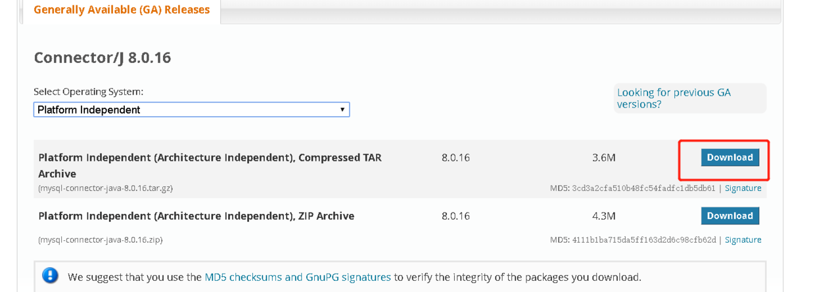815x292 pixels.
Task: Click the blue info exclamation icon
Action: point(50,276)
